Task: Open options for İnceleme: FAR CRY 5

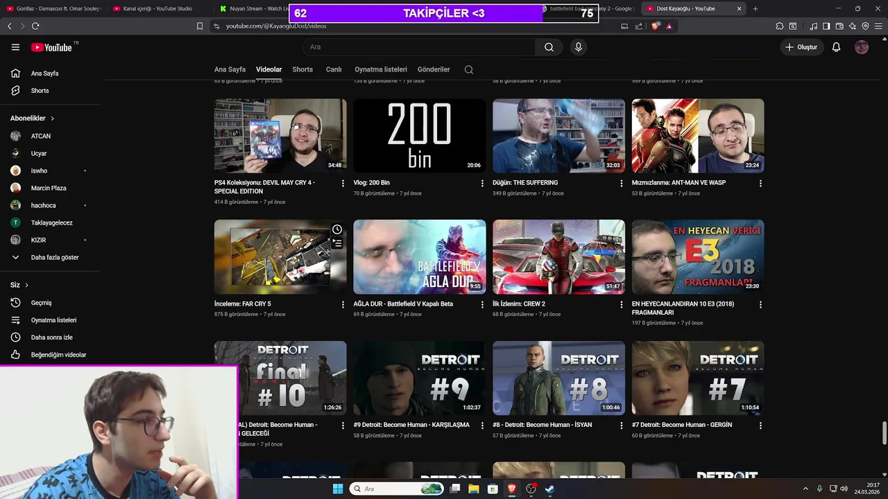Action: pos(343,304)
